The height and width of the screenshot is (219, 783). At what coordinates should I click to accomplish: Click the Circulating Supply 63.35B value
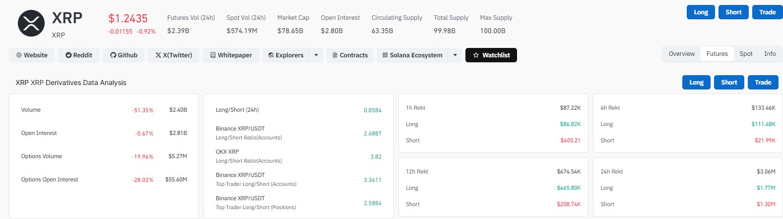coord(382,31)
